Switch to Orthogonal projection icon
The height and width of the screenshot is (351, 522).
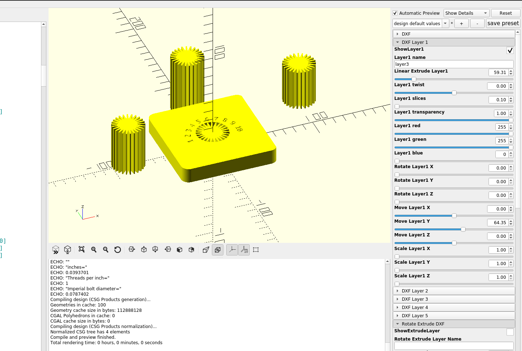(x=218, y=250)
